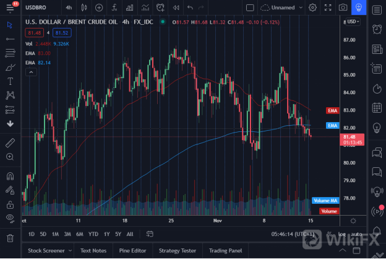
Task: Expand the Unnamed layout dropdown
Action: [x=282, y=7]
